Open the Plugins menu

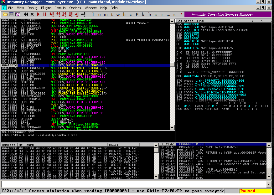(46, 8)
